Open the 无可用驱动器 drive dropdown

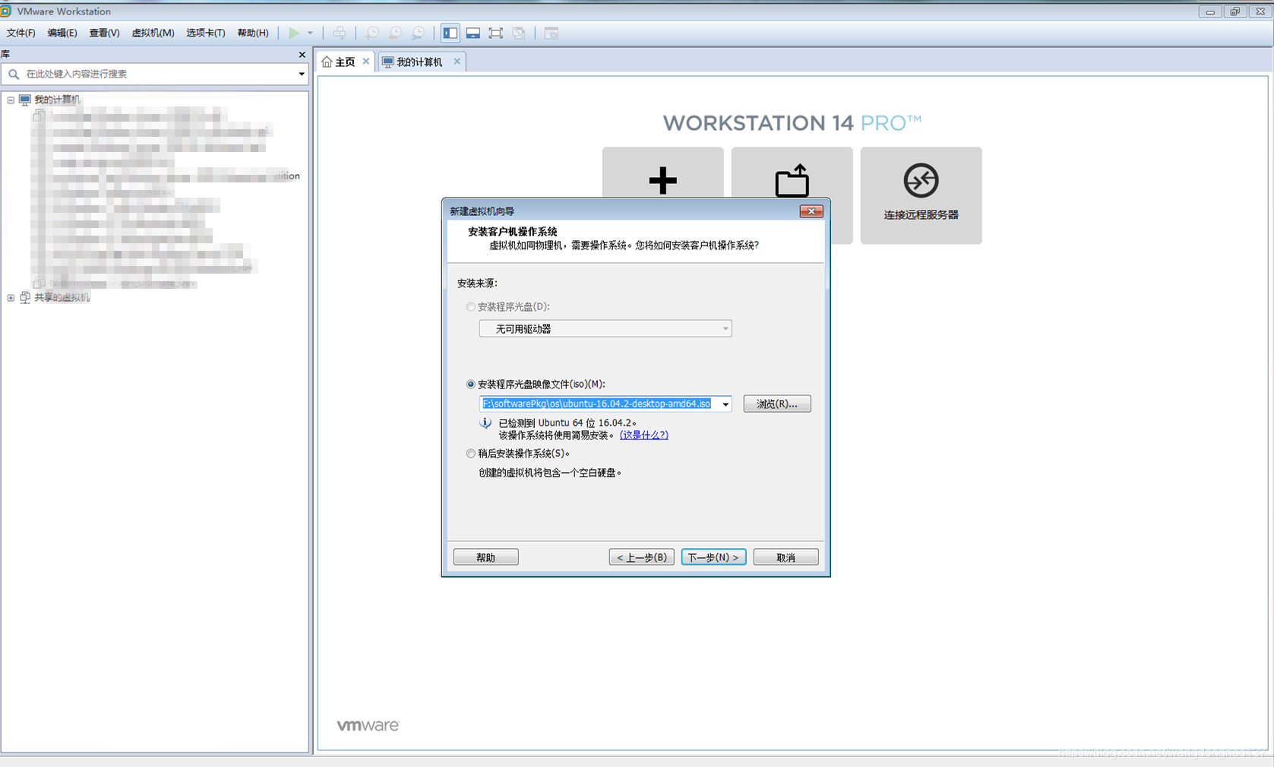coord(605,328)
